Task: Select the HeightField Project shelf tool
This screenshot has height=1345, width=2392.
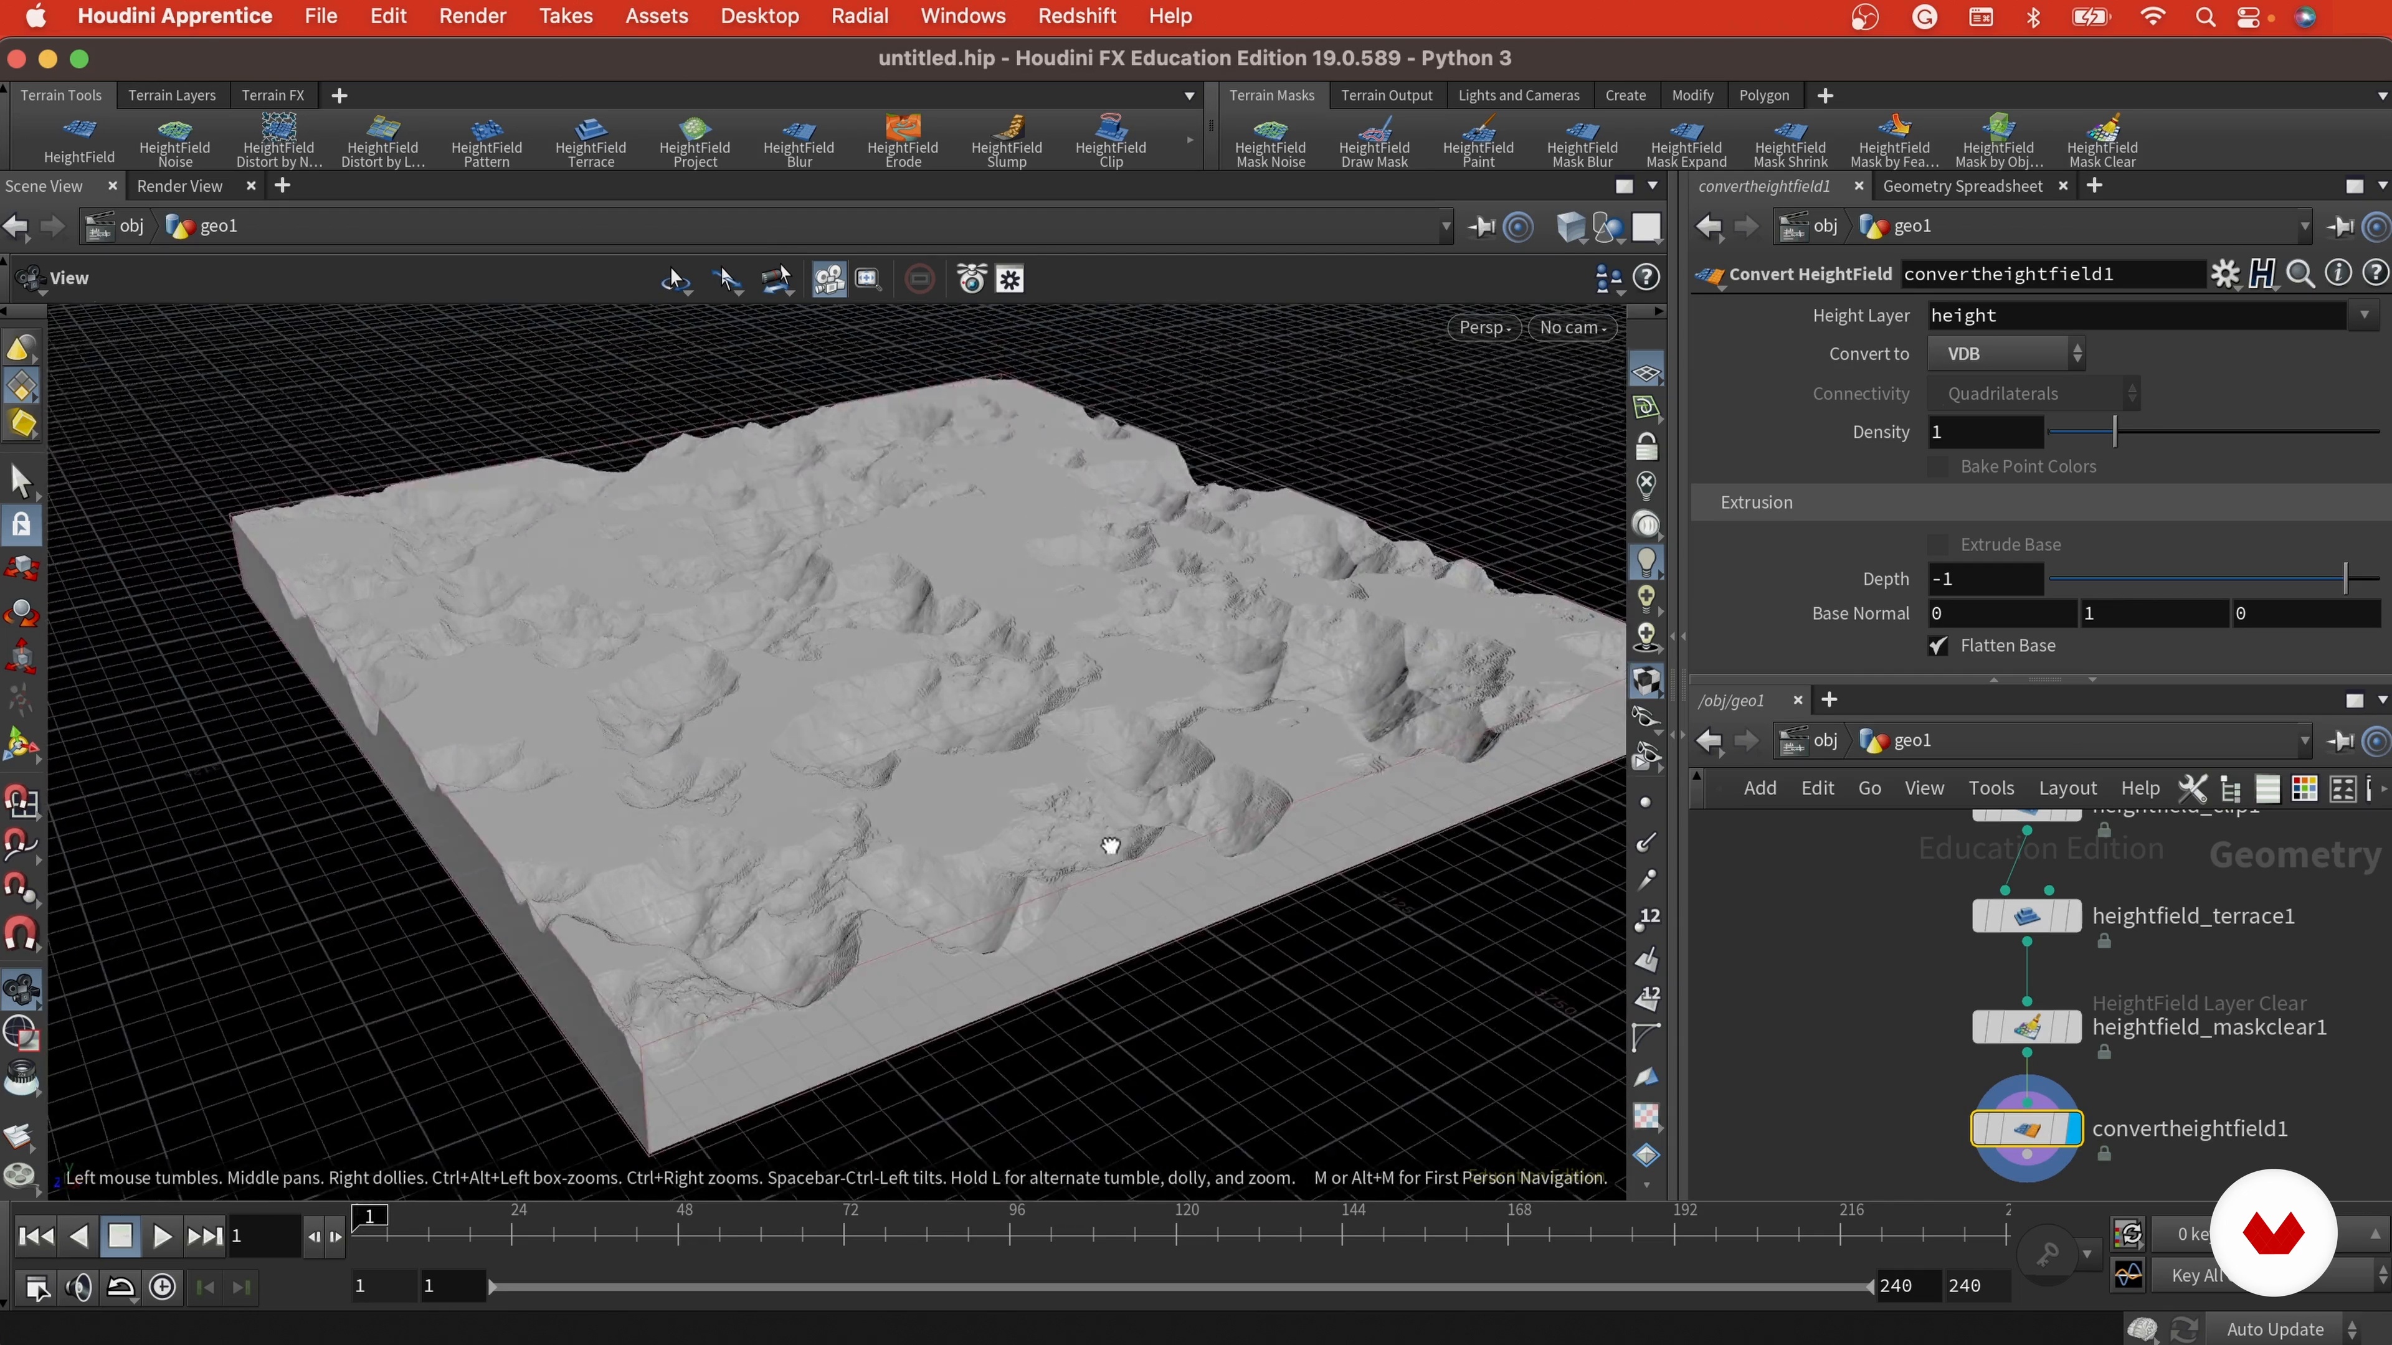Action: click(695, 141)
